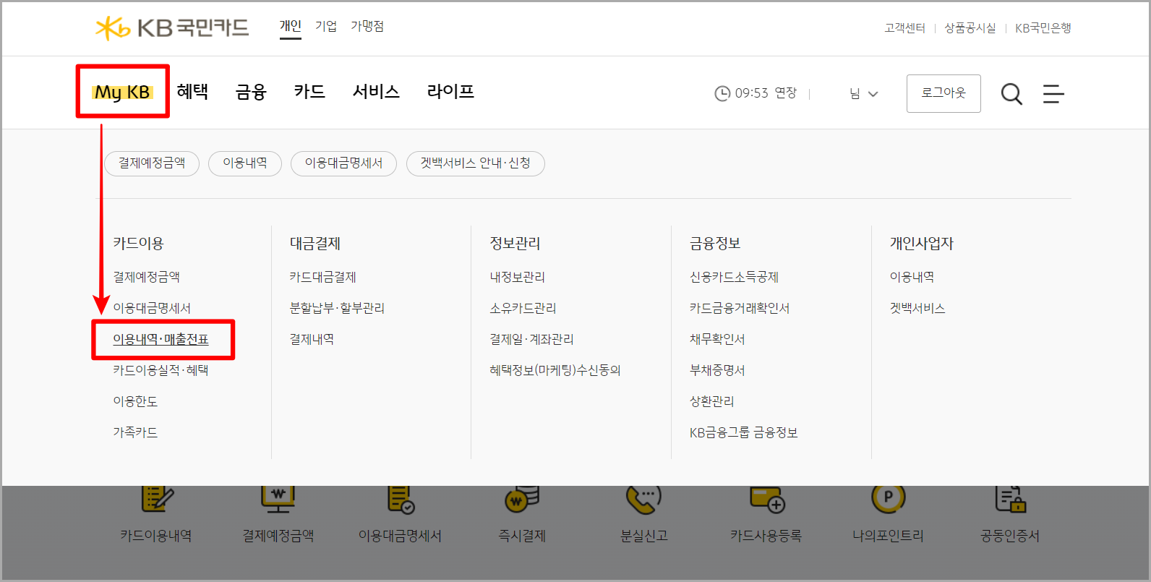Select the 개인 tab
The width and height of the screenshot is (1151, 582).
tap(291, 26)
